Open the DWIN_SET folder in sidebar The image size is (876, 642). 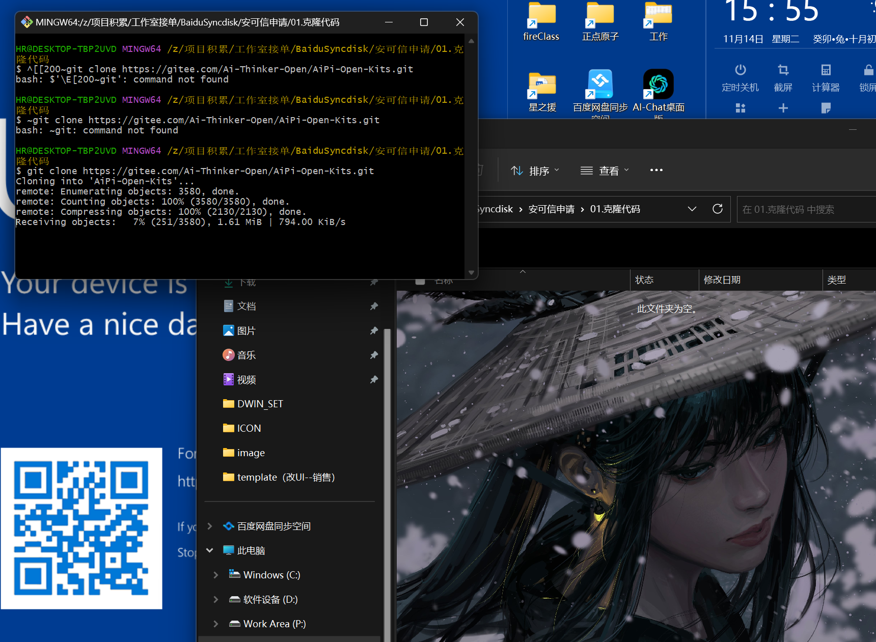click(x=253, y=404)
